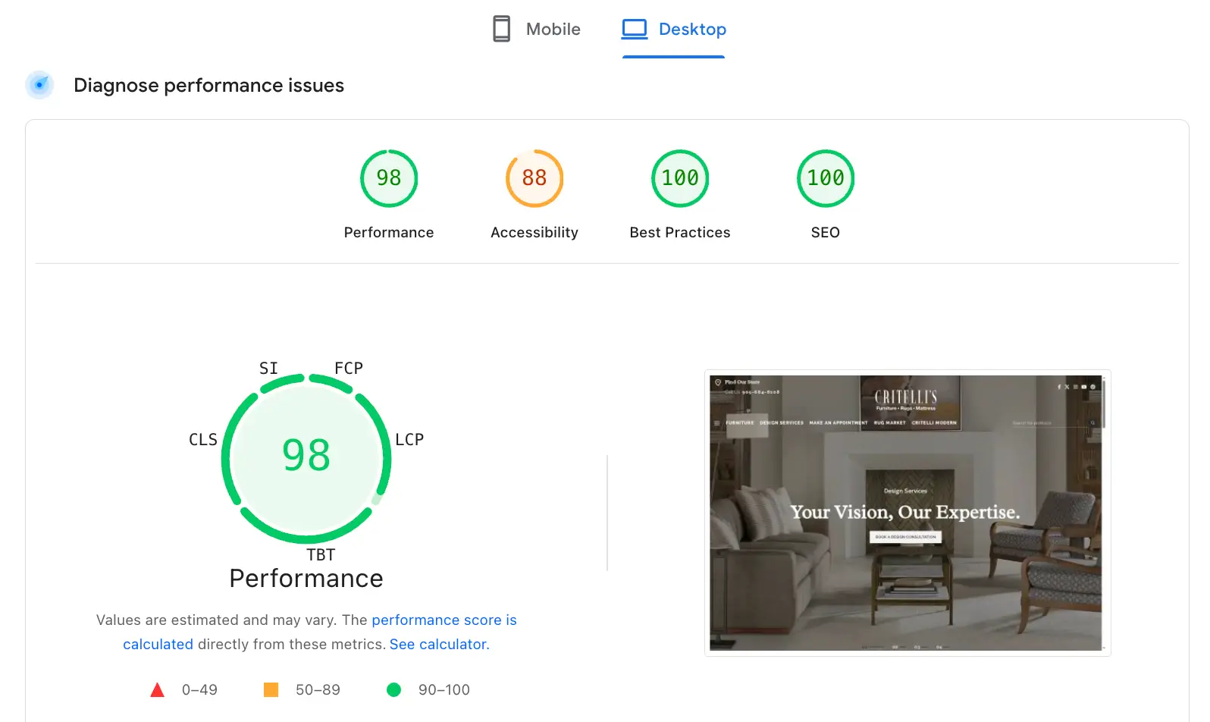Click the blue radar icon beside Diagnose heading
Screen dimensions: 1210x722
click(39, 85)
